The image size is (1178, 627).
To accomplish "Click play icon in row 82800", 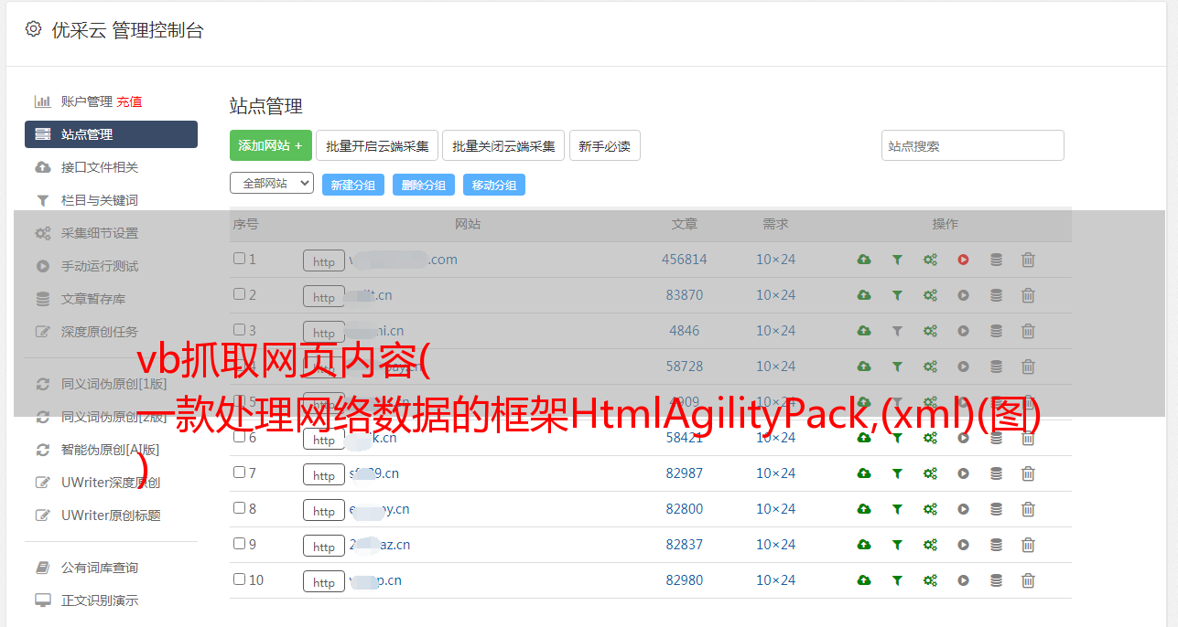I will click(963, 509).
